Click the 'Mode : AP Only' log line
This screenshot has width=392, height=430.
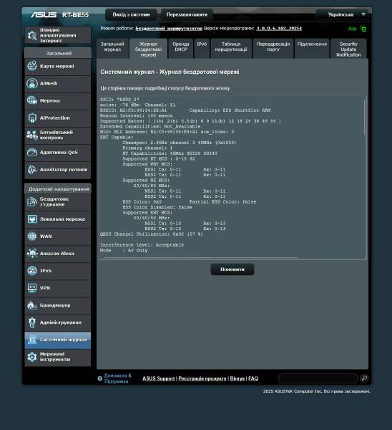coord(124,250)
